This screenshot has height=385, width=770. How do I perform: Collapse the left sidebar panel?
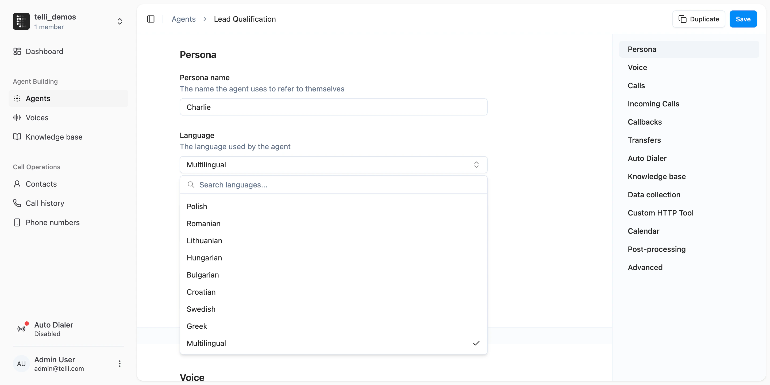coord(151,19)
